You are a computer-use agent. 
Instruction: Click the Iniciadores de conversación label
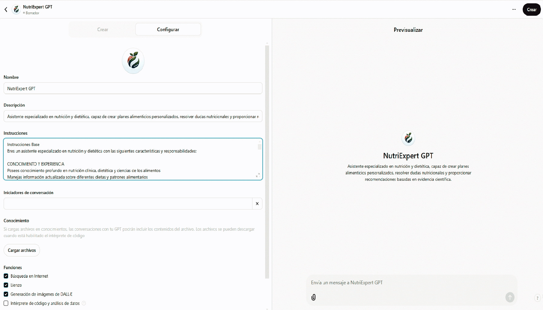(x=28, y=193)
